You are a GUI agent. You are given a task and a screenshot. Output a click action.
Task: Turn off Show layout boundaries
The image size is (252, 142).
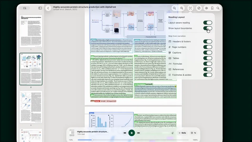[208, 28]
